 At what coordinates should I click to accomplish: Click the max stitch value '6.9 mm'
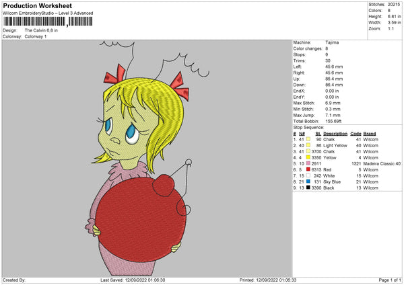click(x=333, y=103)
